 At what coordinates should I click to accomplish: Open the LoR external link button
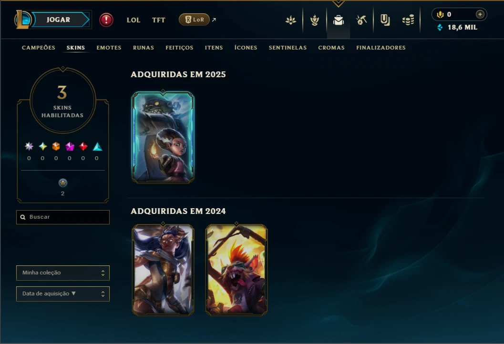pyautogui.click(x=194, y=20)
